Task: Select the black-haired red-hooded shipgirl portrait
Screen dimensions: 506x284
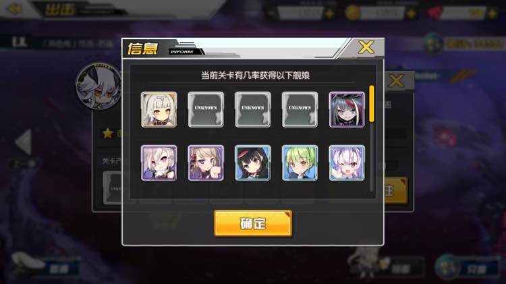Action: pos(253,163)
